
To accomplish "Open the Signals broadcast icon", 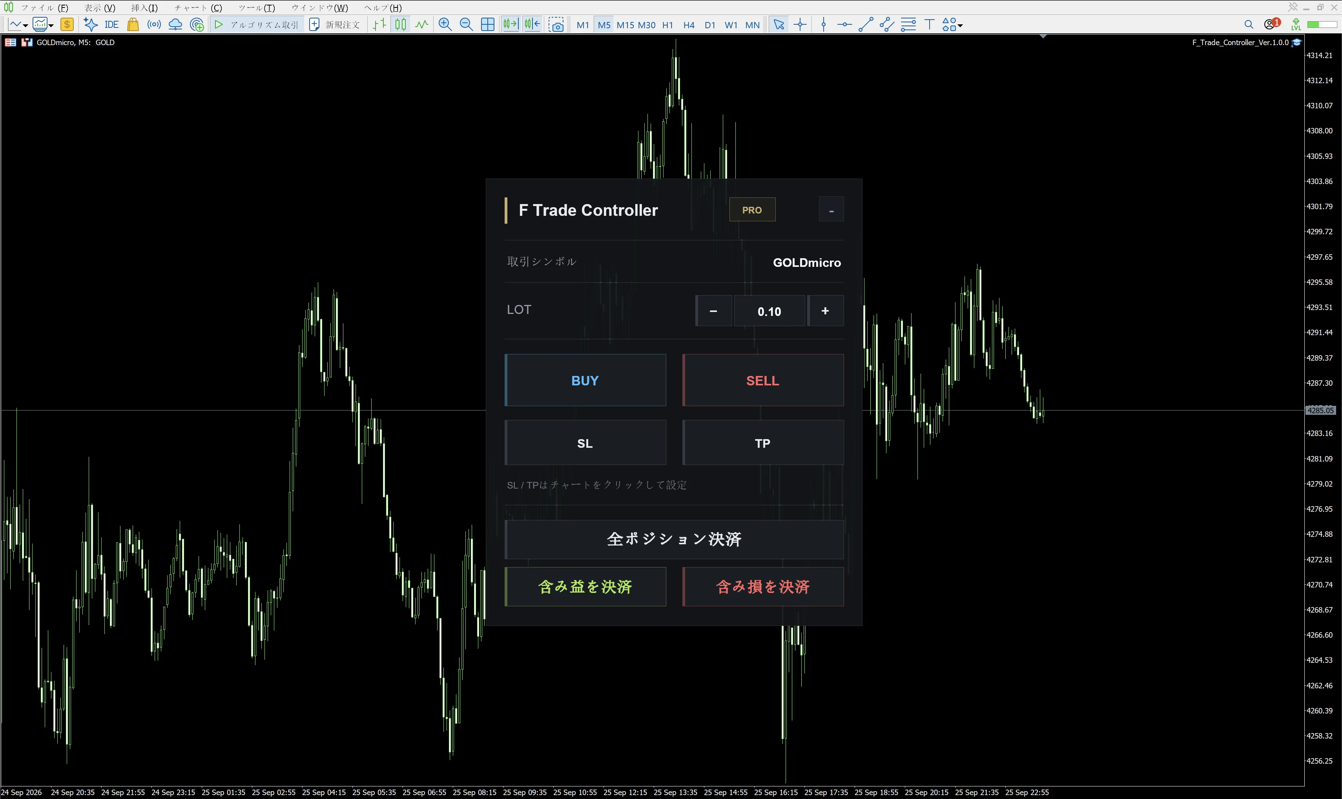I will pyautogui.click(x=154, y=24).
